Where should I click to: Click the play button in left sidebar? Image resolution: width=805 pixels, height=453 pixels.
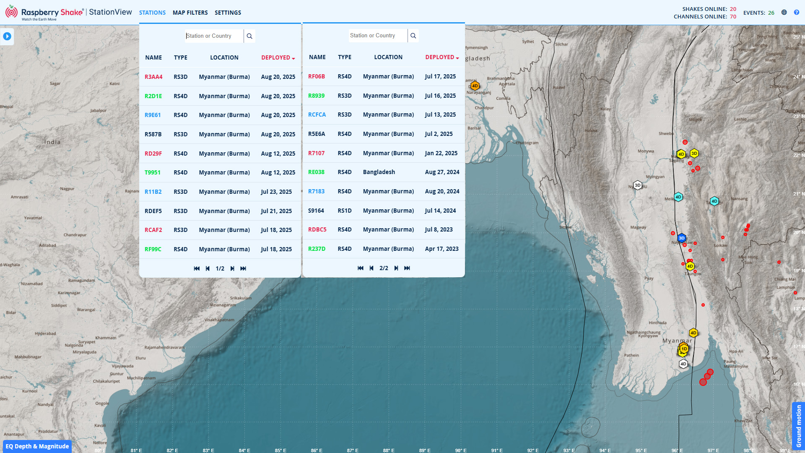point(7,36)
